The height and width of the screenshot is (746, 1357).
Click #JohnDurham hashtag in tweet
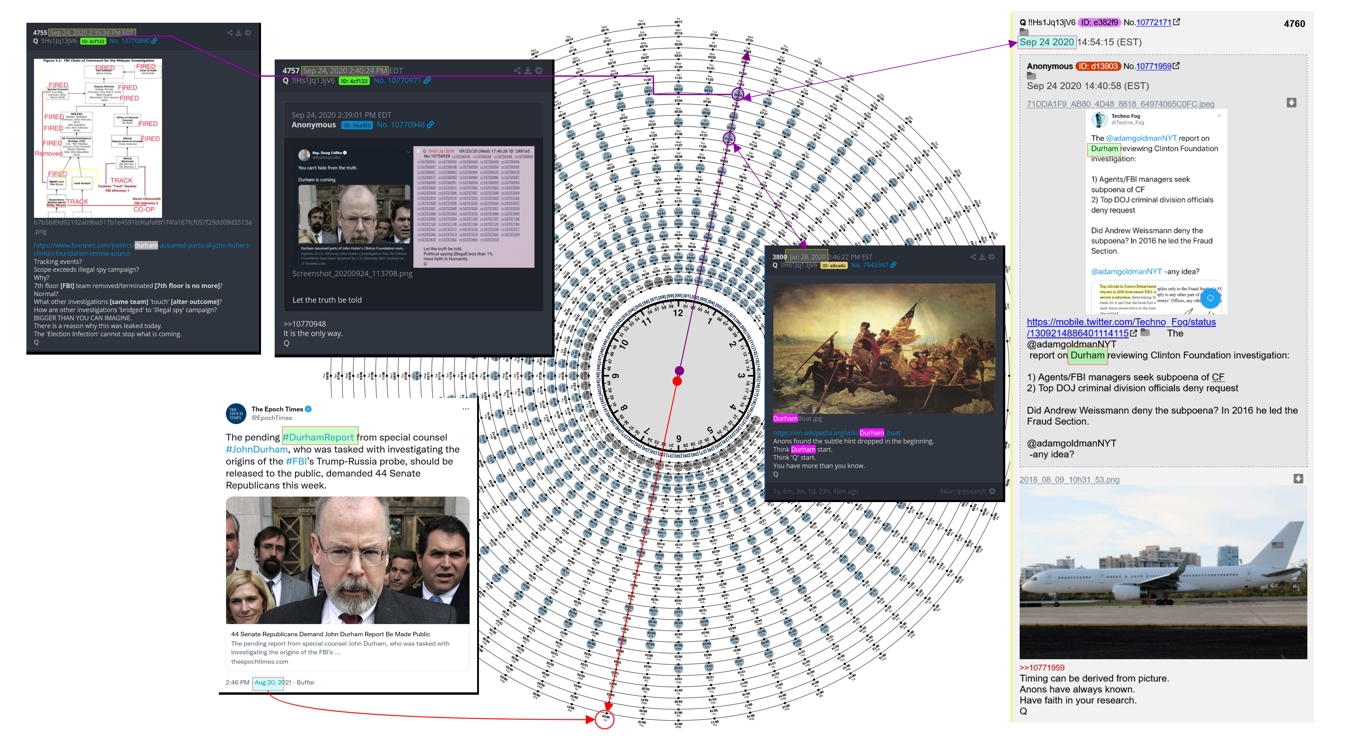[256, 450]
